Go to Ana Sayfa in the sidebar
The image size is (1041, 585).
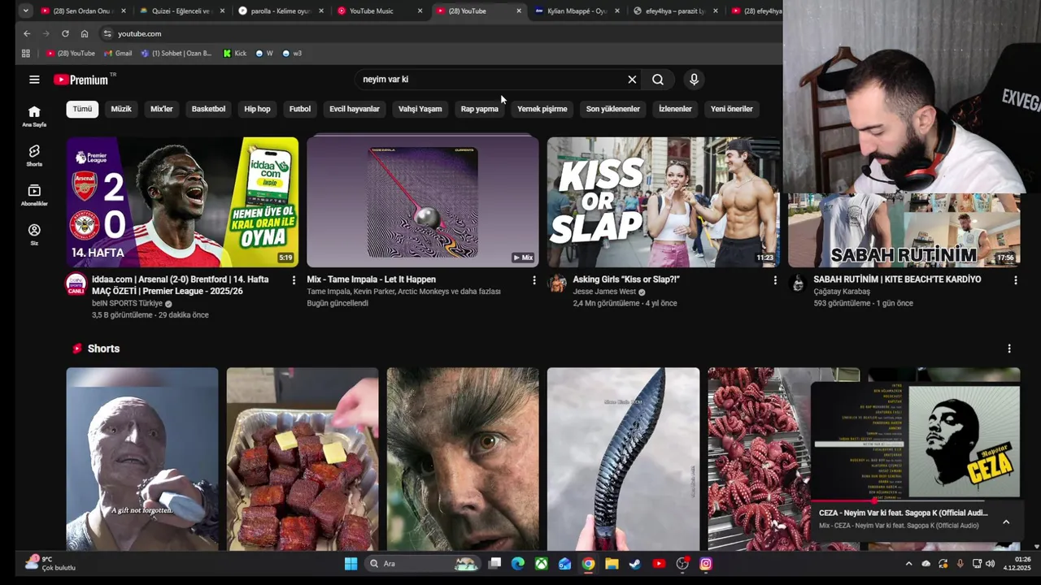34,116
